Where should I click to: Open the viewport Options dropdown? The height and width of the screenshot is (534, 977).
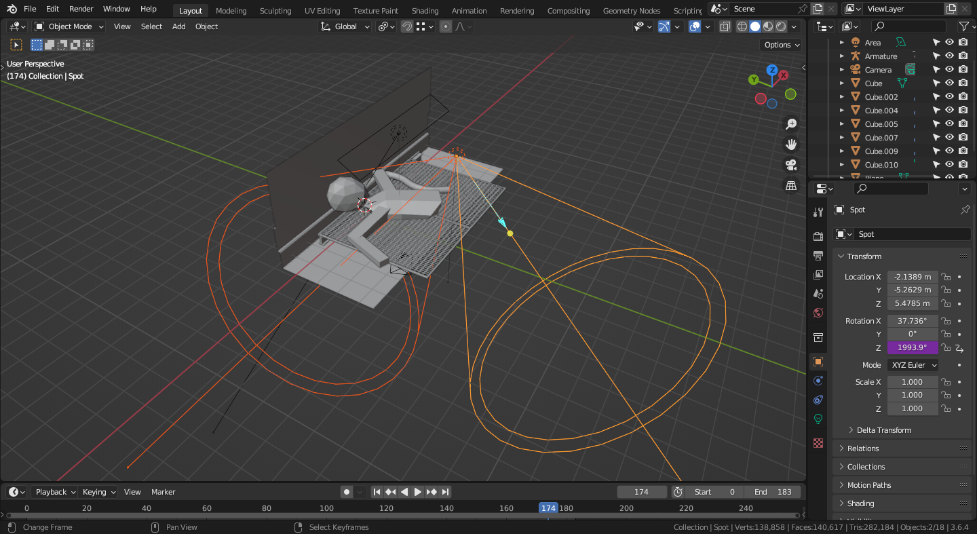coord(782,45)
